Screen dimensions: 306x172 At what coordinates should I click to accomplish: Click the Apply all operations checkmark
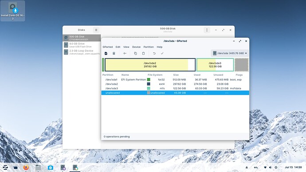pos(162,53)
